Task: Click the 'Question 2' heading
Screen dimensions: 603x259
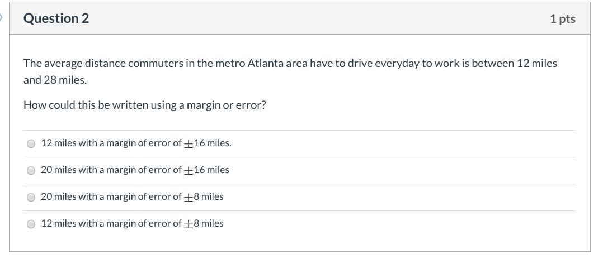Action: point(56,18)
